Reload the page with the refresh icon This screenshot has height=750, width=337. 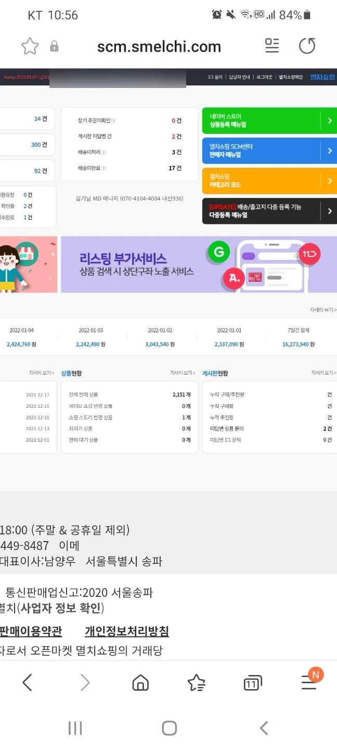coord(307,46)
